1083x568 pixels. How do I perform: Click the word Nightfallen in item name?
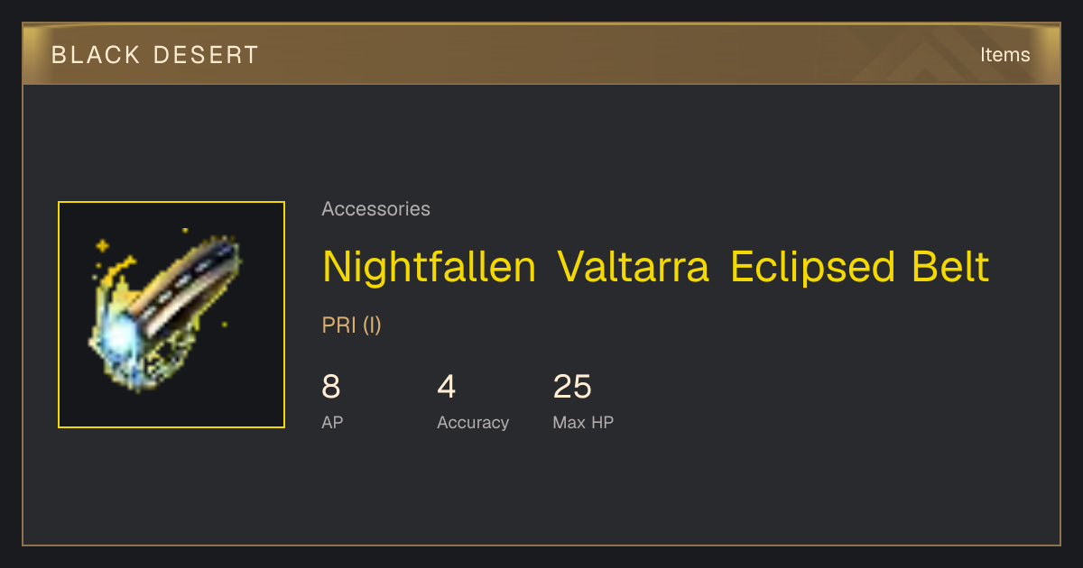[430, 268]
